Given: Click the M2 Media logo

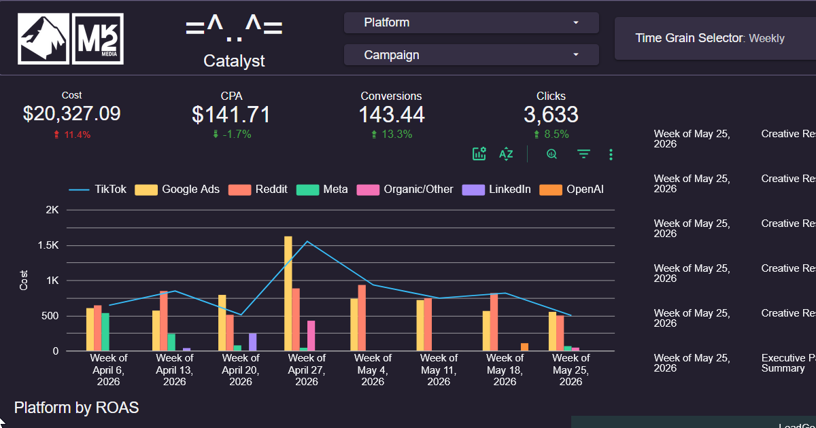Looking at the screenshot, I should pos(97,39).
